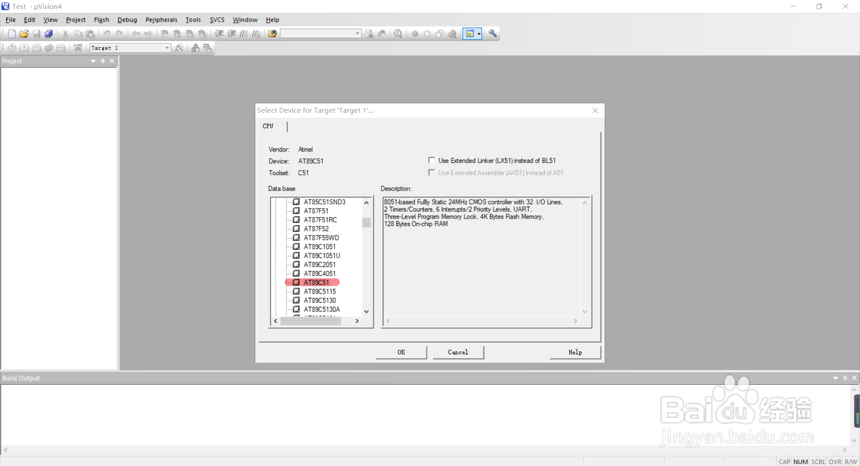Click the Comment Selection icon
Viewport: 860px width, 466px height.
click(244, 34)
